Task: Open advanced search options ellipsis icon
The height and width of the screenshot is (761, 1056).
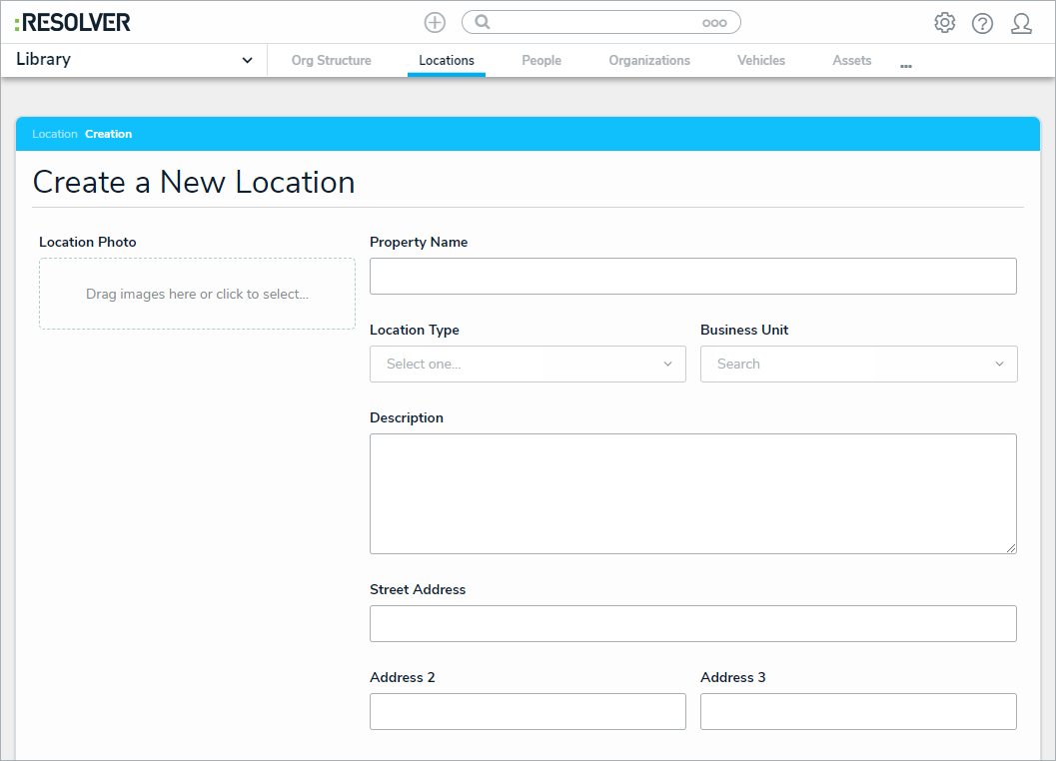Action: (x=714, y=23)
